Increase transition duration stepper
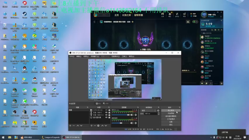The height and width of the screenshot is (140, 249). pos(158,113)
